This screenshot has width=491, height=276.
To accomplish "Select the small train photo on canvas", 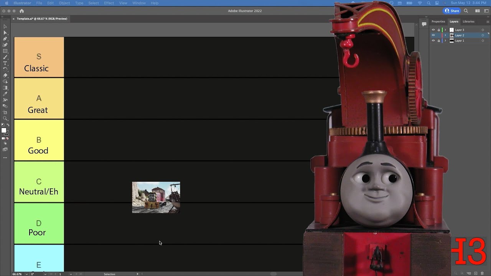I will [156, 197].
